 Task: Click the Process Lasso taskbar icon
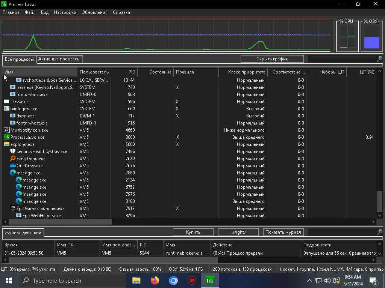(x=210, y=280)
